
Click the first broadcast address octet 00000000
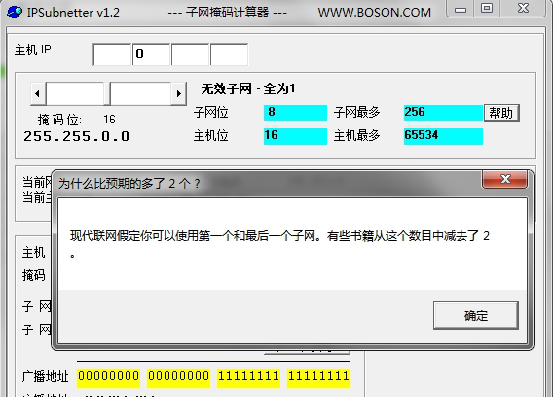coord(109,377)
